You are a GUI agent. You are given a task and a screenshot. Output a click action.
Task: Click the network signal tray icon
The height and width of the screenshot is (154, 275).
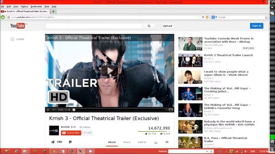[236, 151]
